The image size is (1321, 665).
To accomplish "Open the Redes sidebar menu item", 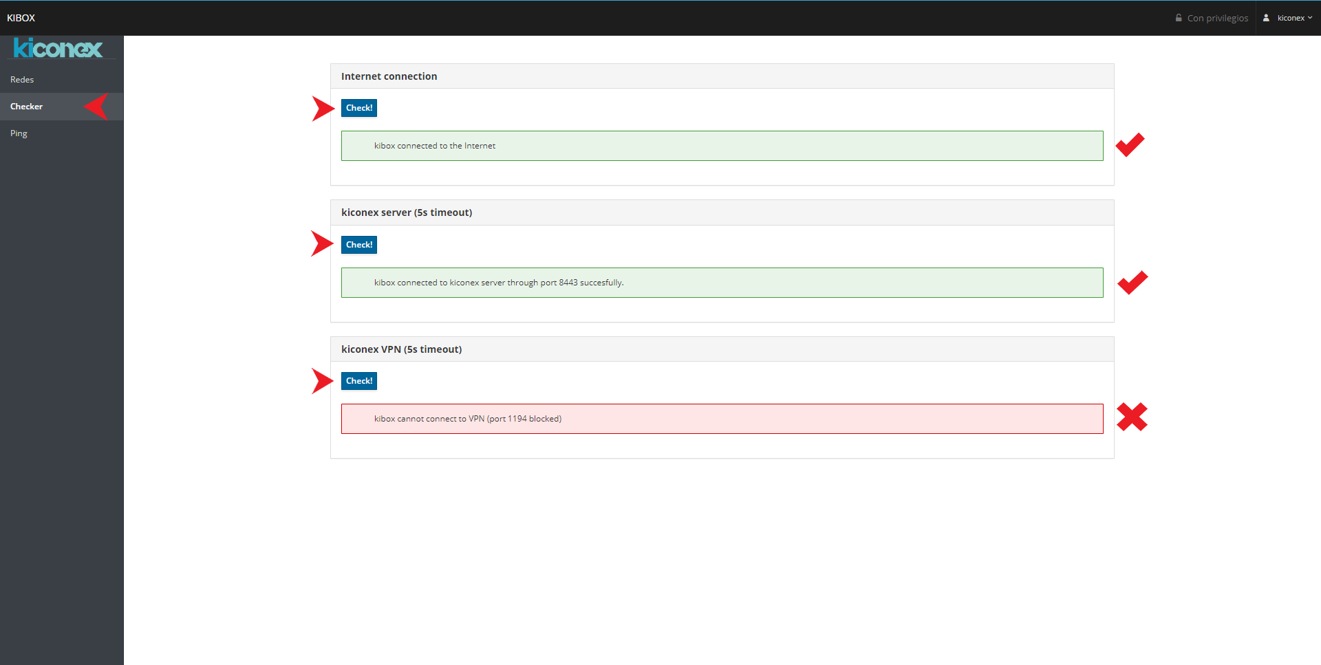I will pyautogui.click(x=22, y=80).
